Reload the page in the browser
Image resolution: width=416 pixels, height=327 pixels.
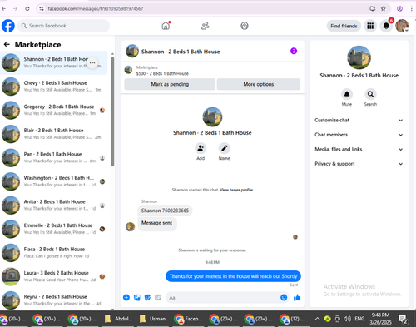[27, 8]
